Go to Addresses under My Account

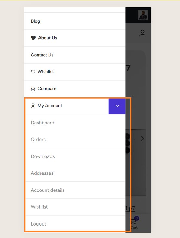click(x=42, y=173)
